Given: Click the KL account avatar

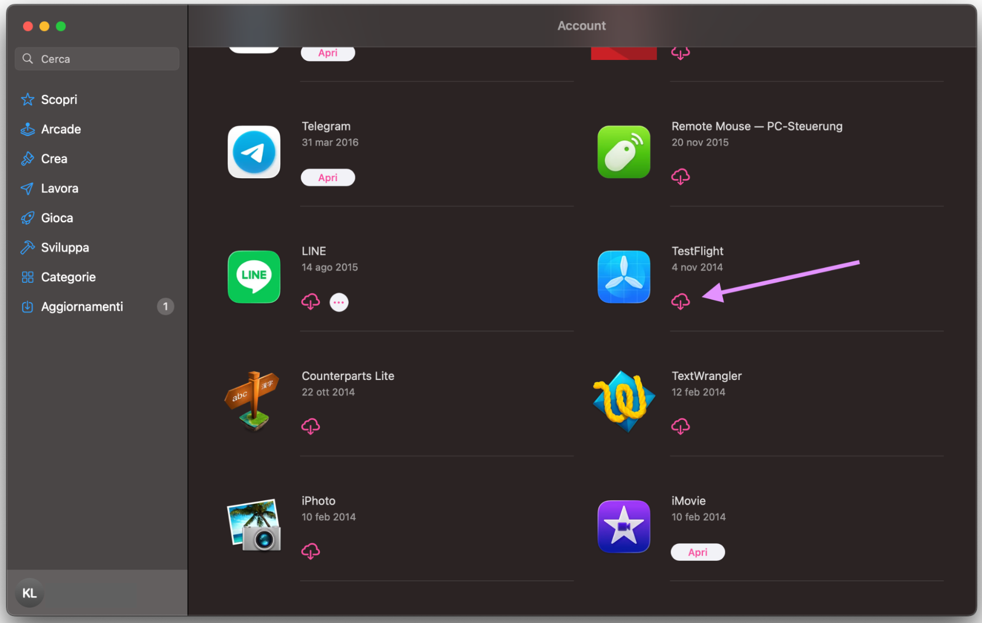Looking at the screenshot, I should point(29,593).
